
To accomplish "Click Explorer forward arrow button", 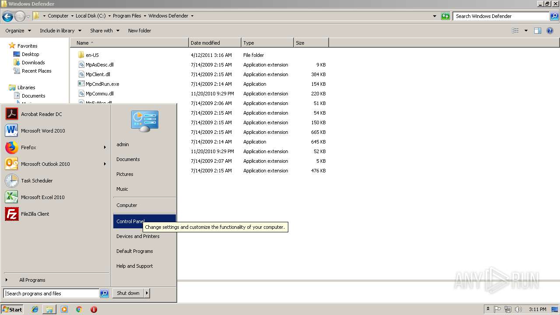I will click(x=20, y=16).
